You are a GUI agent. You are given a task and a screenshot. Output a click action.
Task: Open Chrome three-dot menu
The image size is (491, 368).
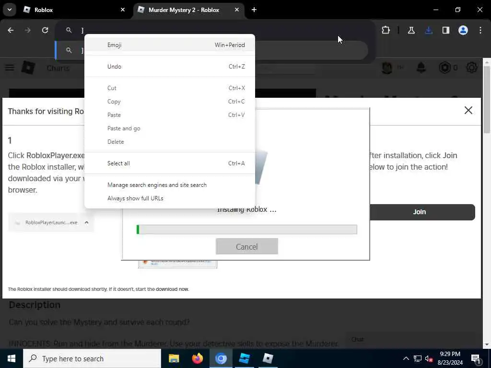[x=480, y=30]
